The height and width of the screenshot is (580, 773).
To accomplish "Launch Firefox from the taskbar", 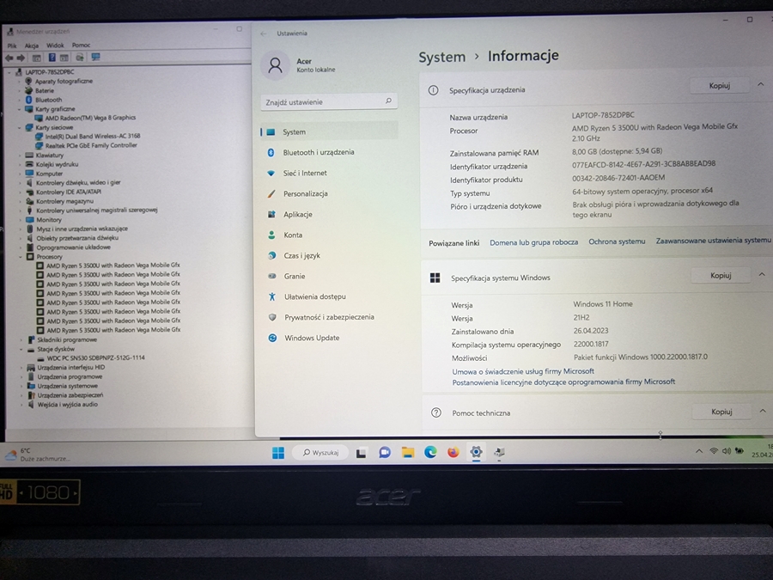I will coord(453,452).
